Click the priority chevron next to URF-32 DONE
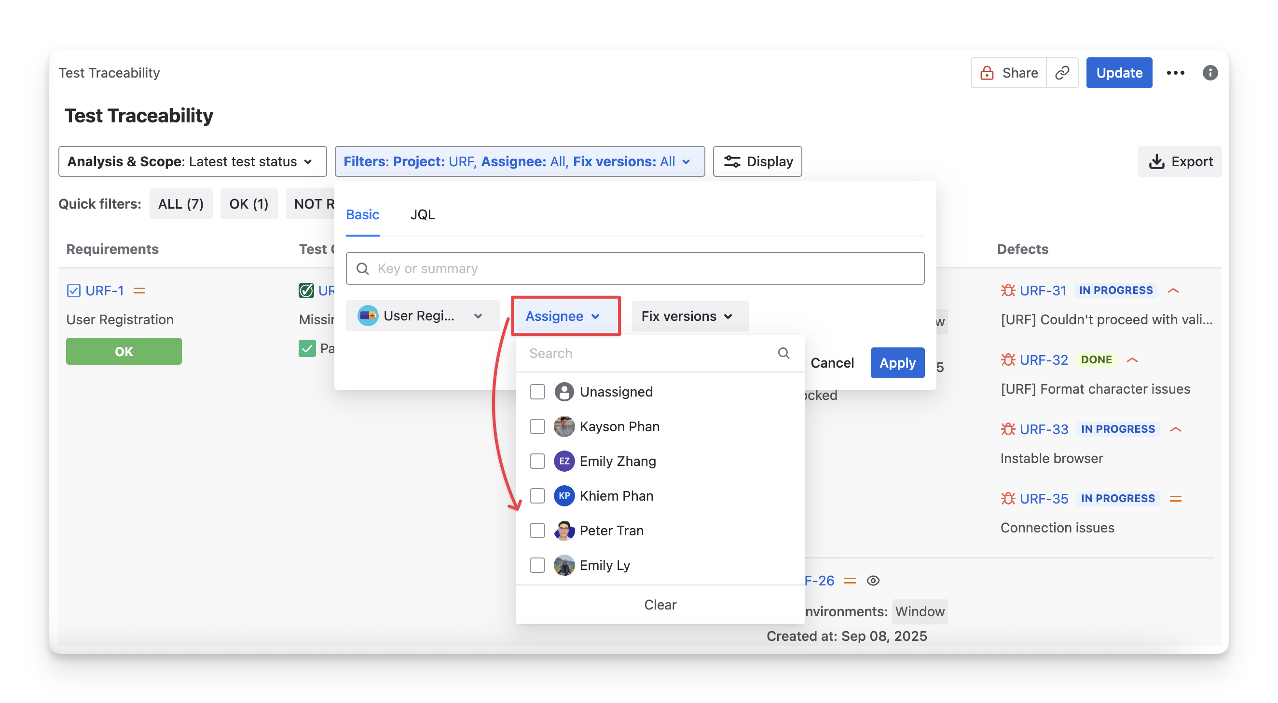The image size is (1278, 703). click(1132, 359)
